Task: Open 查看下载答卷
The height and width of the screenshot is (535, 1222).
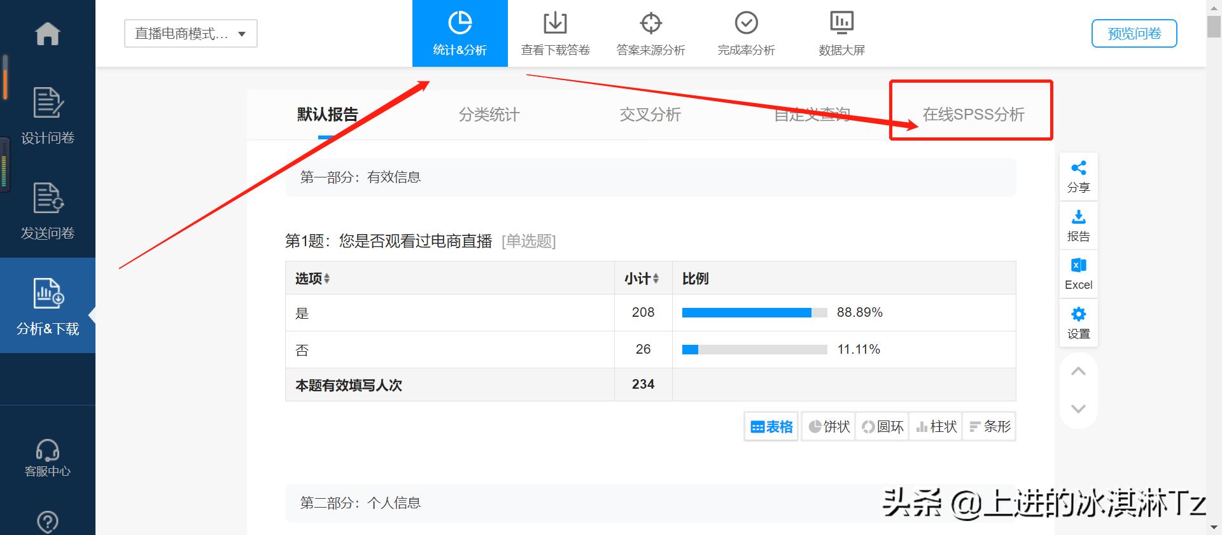Action: [x=556, y=33]
